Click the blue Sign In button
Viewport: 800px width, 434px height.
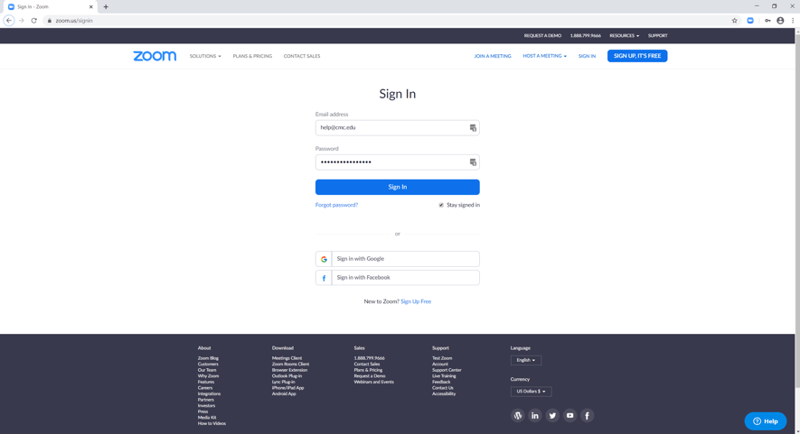pyautogui.click(x=398, y=187)
